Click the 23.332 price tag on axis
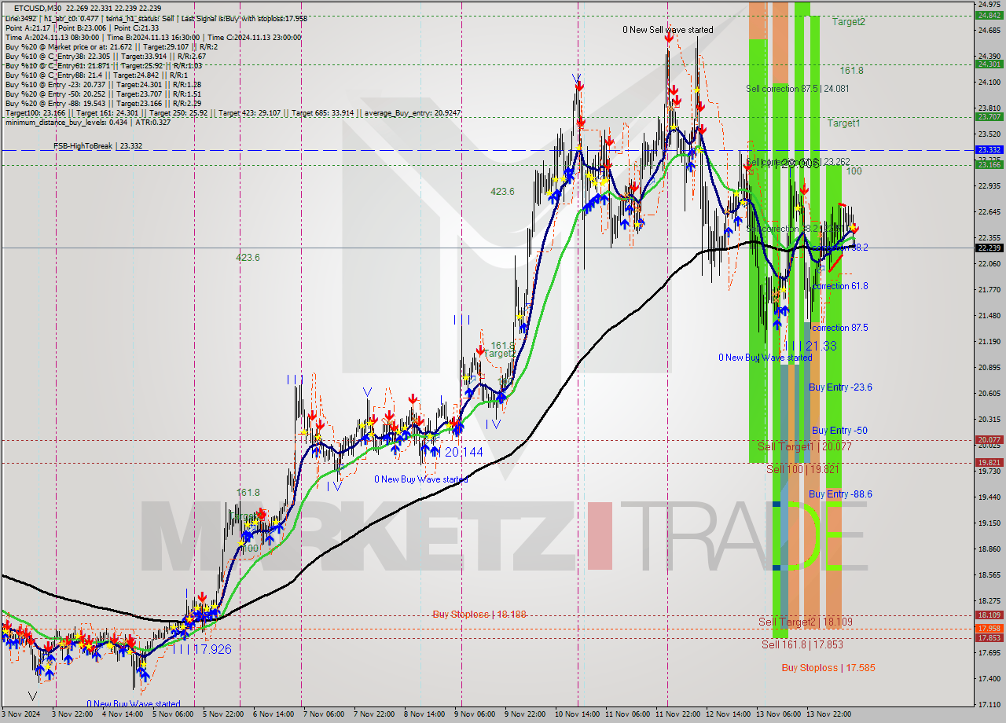The image size is (1006, 723). tap(989, 149)
